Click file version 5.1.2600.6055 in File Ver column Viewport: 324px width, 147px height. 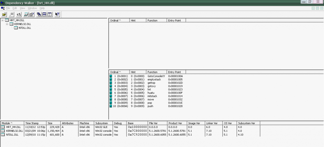click(158, 135)
